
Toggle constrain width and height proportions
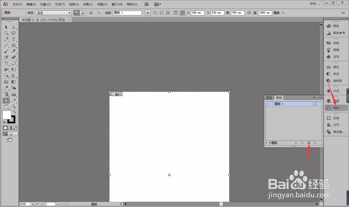coord(249,13)
